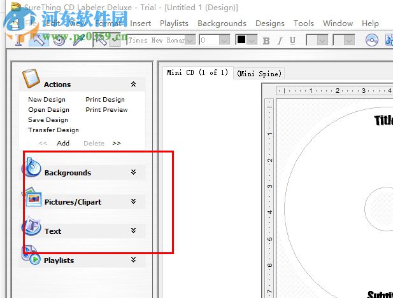Screen dimensions: 393x298
Task: Click the rotate tool icon
Action: click(59, 40)
